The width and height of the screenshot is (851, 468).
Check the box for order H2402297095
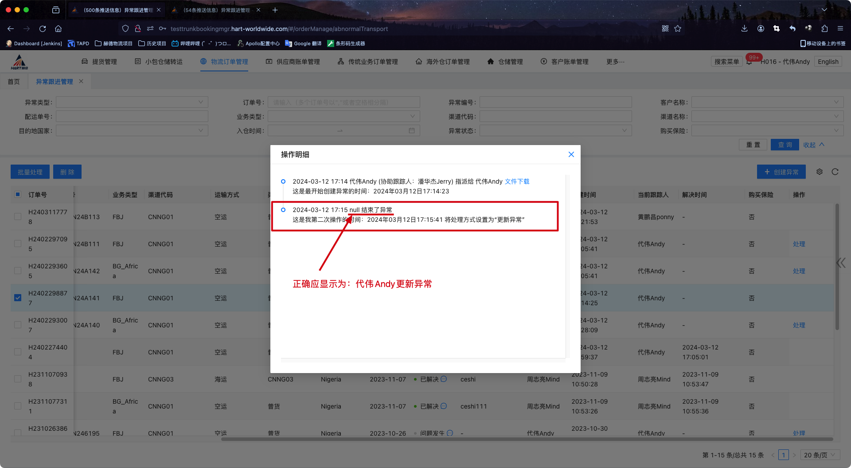[x=18, y=244]
